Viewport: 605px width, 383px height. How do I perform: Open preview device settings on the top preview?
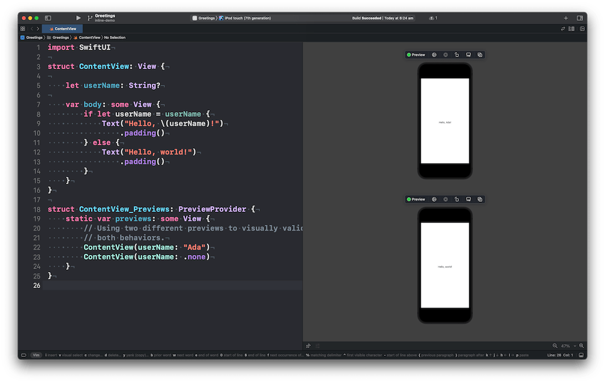coord(469,54)
